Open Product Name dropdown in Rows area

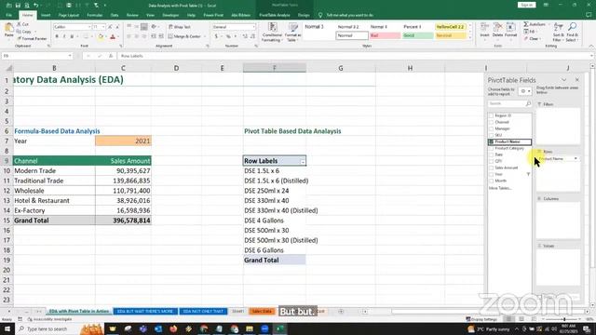point(576,159)
